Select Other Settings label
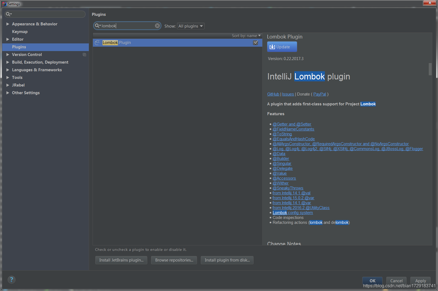Image resolution: width=438 pixels, height=291 pixels. 26,93
